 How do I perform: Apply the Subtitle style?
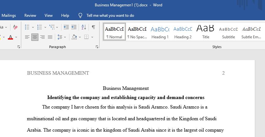point(229,32)
